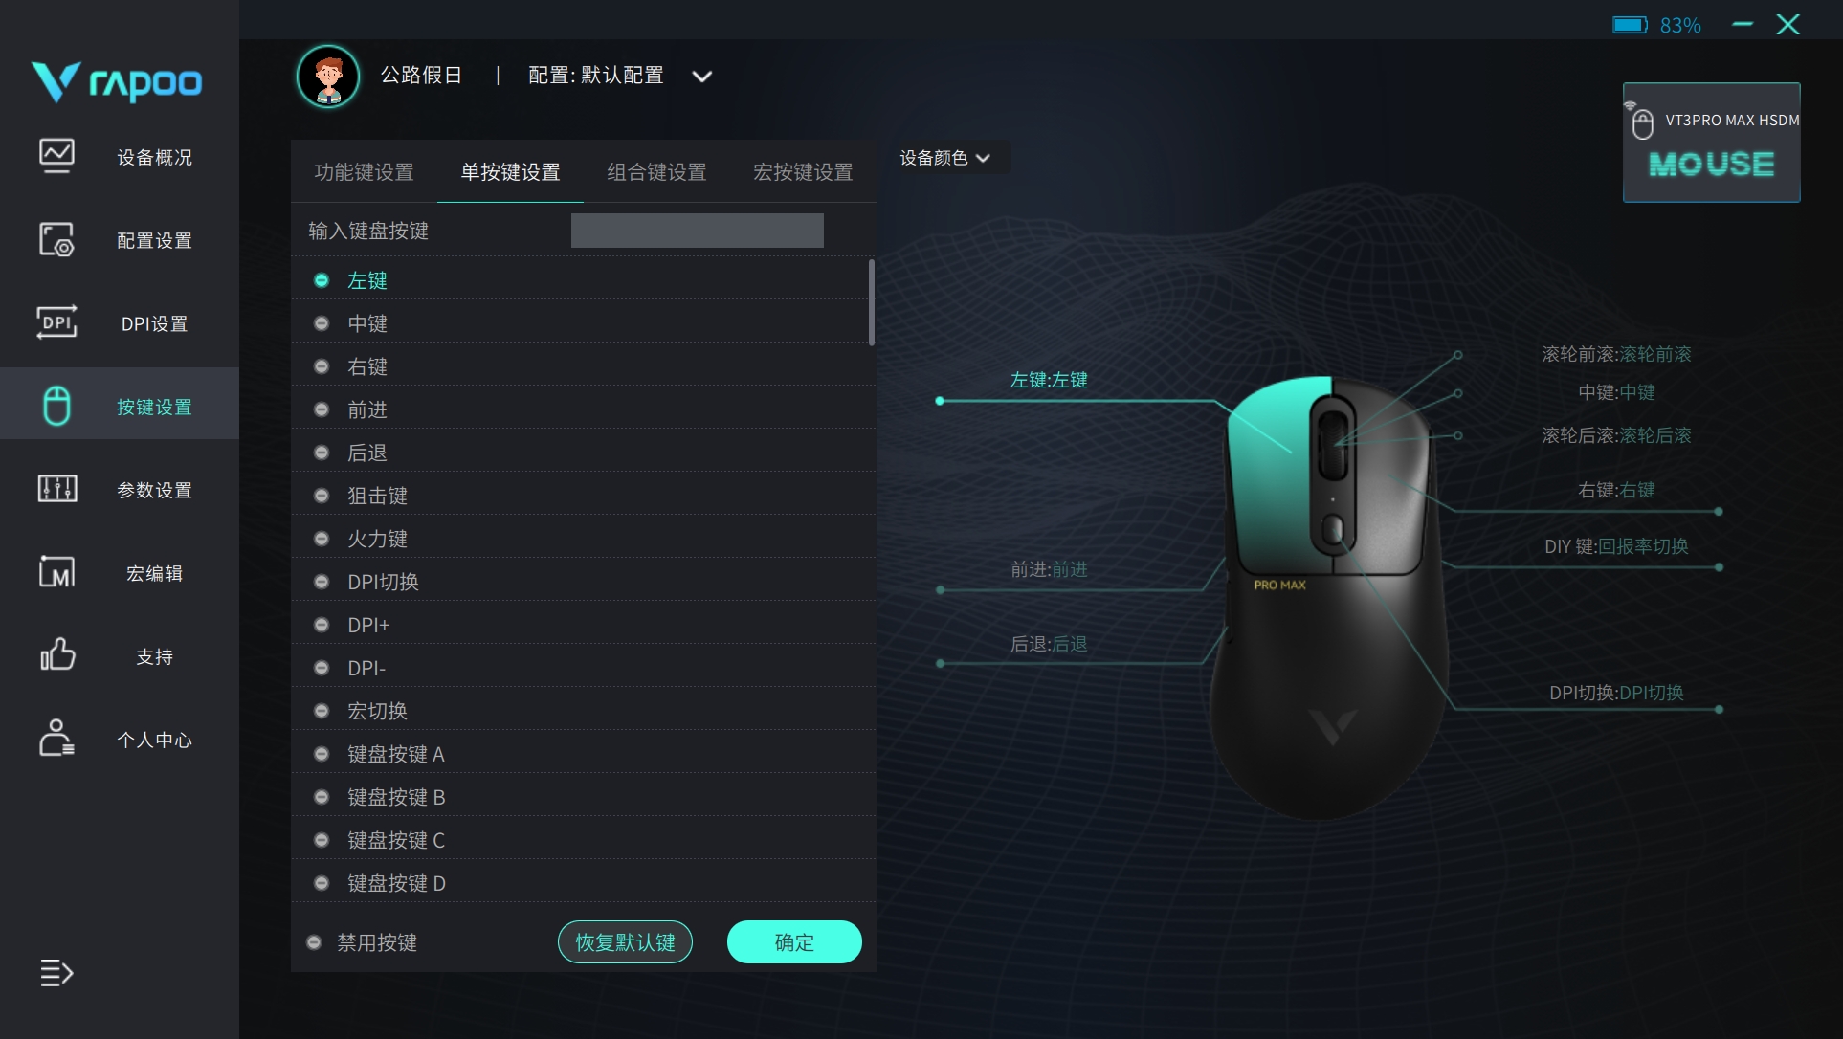Open the 设备颜色 dropdown
The height and width of the screenshot is (1039, 1843).
click(944, 158)
